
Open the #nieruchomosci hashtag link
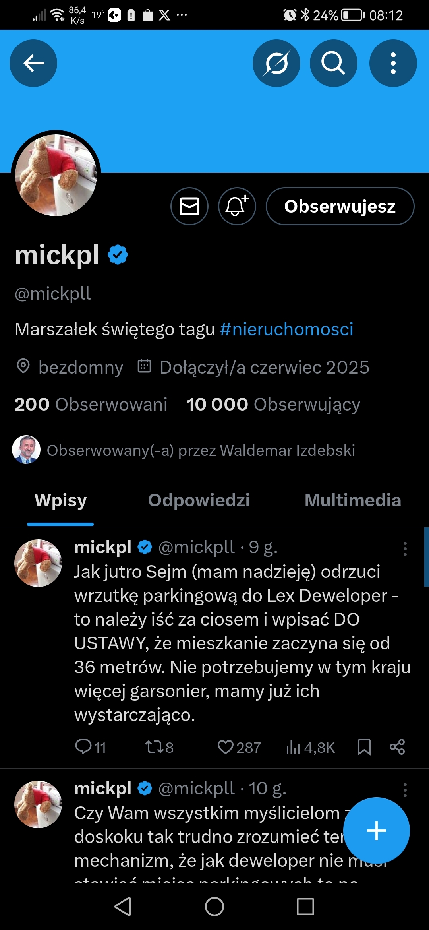[286, 329]
